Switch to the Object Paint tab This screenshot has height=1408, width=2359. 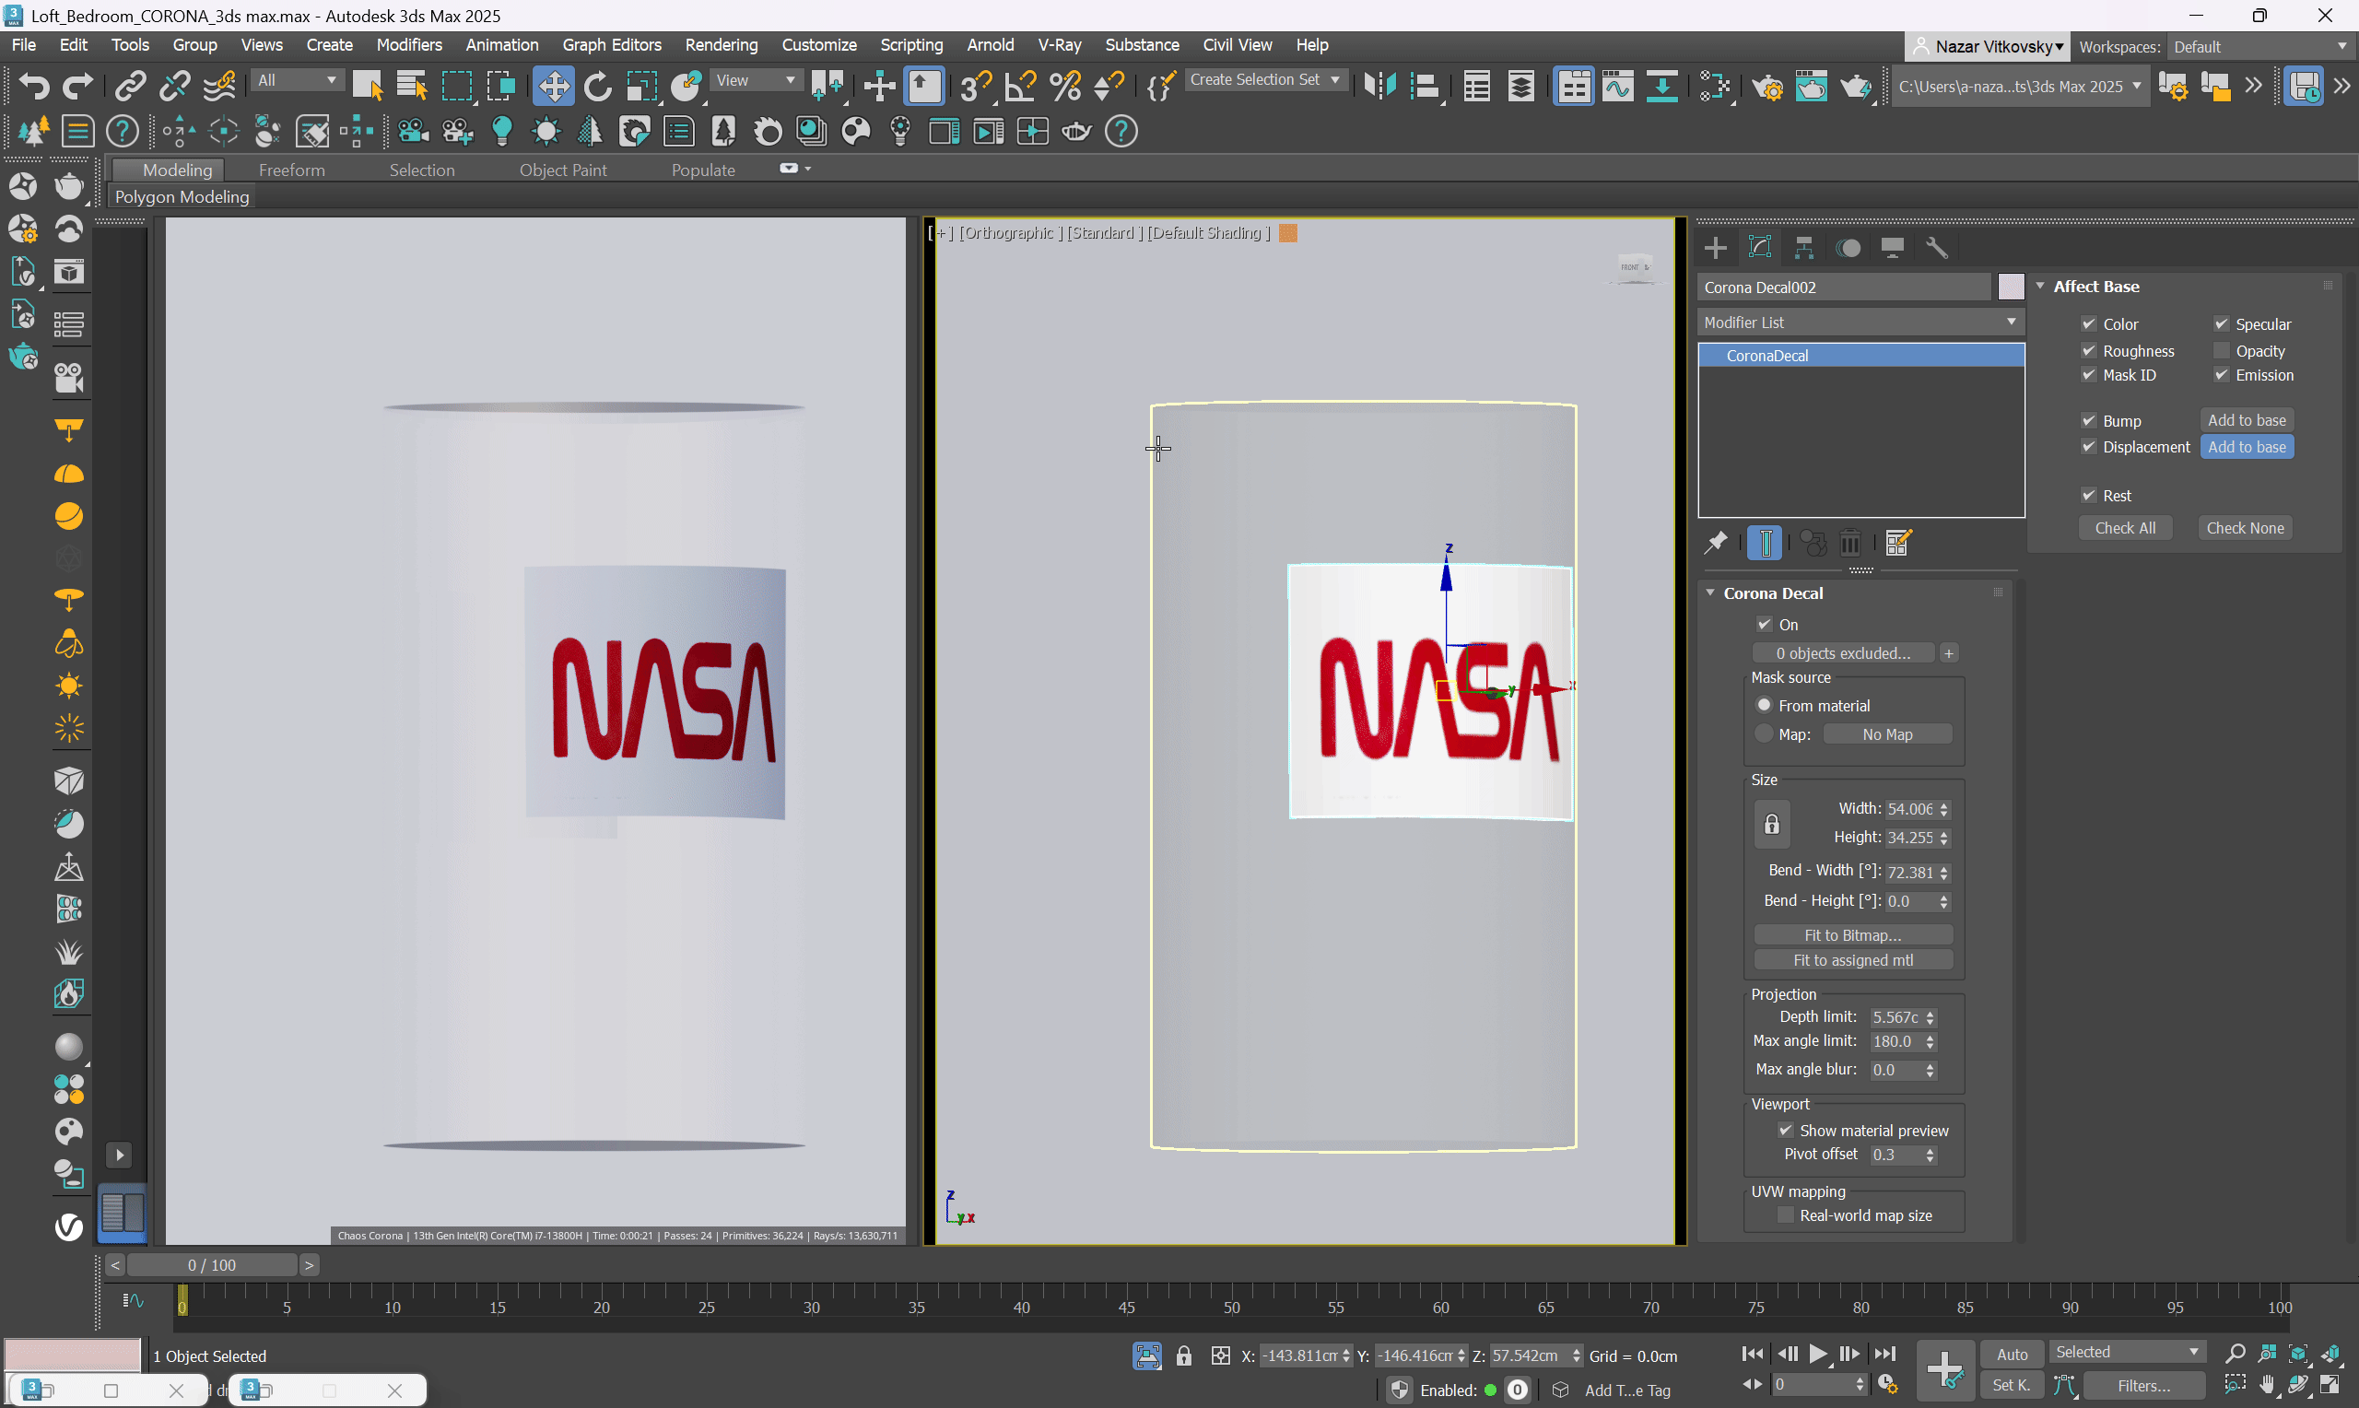tap(562, 170)
